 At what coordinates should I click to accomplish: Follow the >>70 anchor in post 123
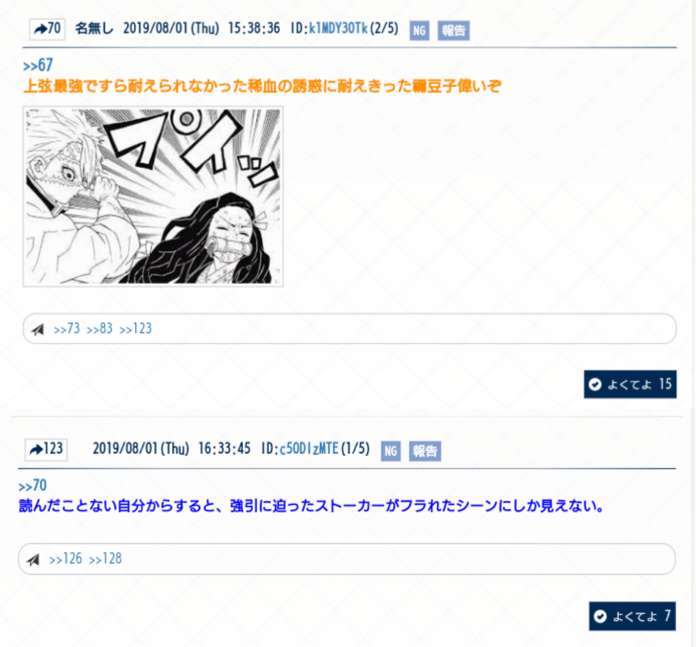coord(32,485)
